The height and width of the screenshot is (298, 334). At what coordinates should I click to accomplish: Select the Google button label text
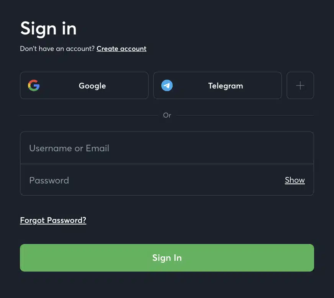pos(92,86)
